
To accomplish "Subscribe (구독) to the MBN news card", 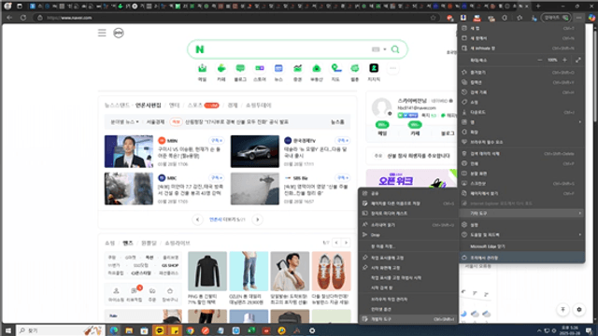I will (x=216, y=141).
